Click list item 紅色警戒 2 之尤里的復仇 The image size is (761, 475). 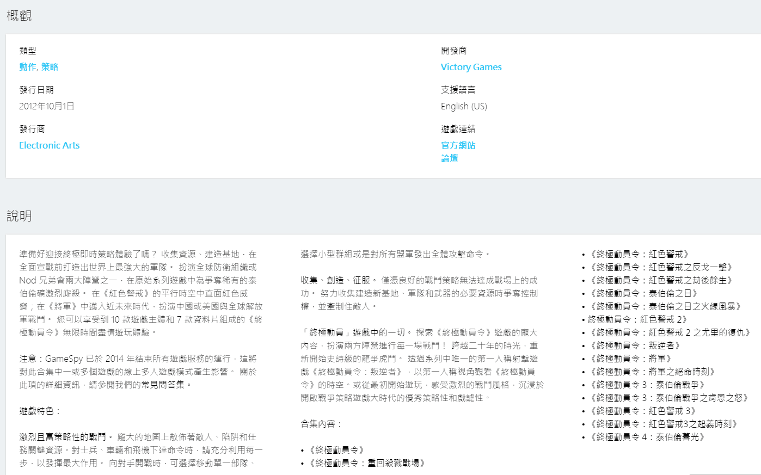click(x=670, y=332)
